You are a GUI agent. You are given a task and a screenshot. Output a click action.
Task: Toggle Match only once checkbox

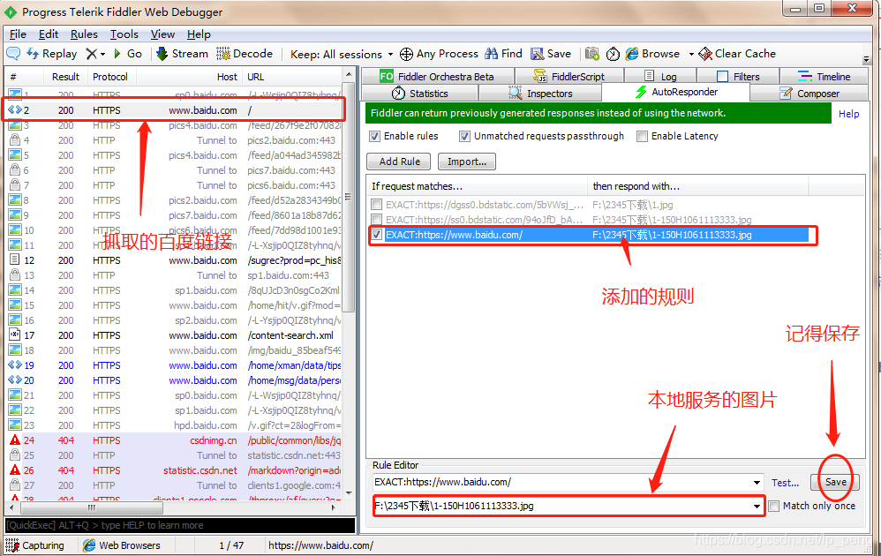point(774,506)
